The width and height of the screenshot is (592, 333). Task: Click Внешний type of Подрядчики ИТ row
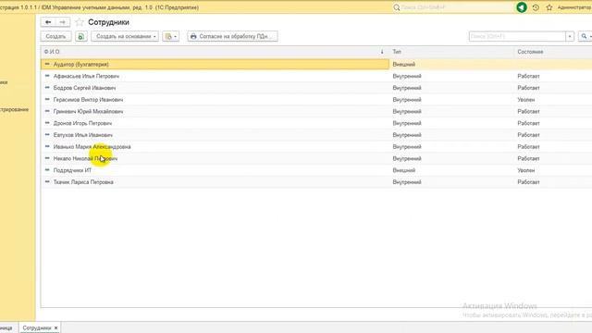coord(403,170)
